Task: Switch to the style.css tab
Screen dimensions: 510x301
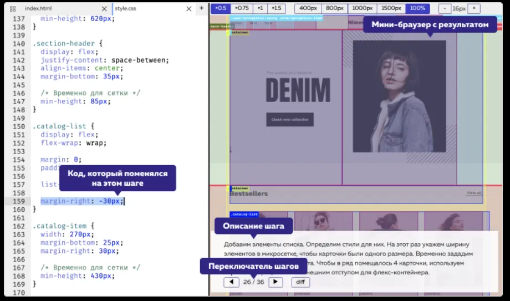Action: [x=126, y=9]
